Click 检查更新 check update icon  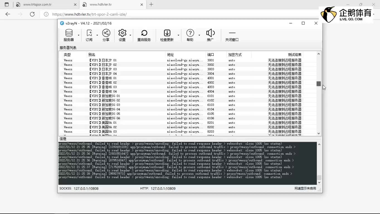(x=167, y=35)
